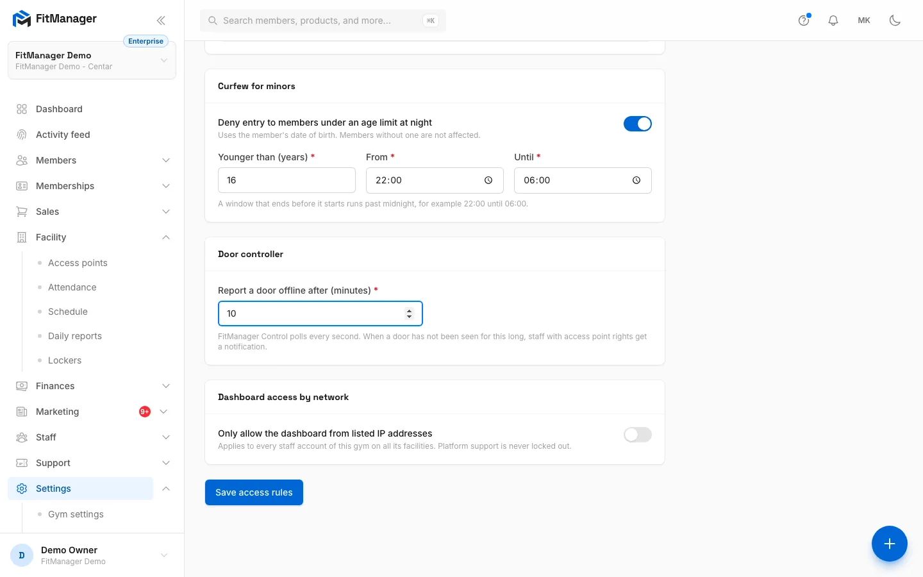Open the Schedule page
The image size is (923, 577).
(x=68, y=312)
